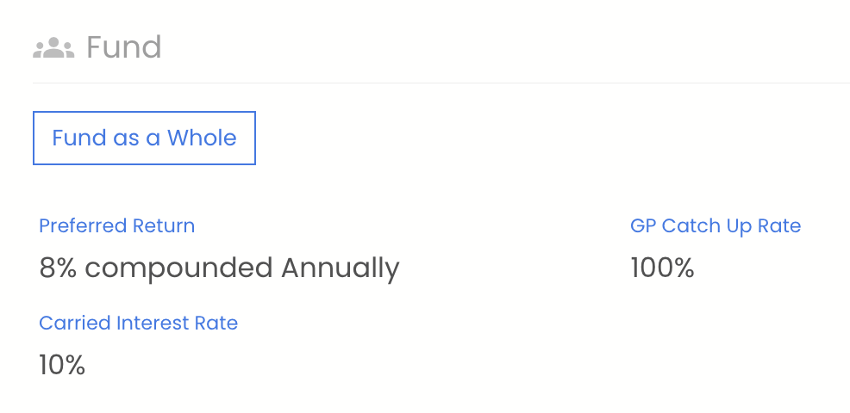The width and height of the screenshot is (850, 413).
Task: Click the Preferred Return label
Action: click(x=117, y=226)
